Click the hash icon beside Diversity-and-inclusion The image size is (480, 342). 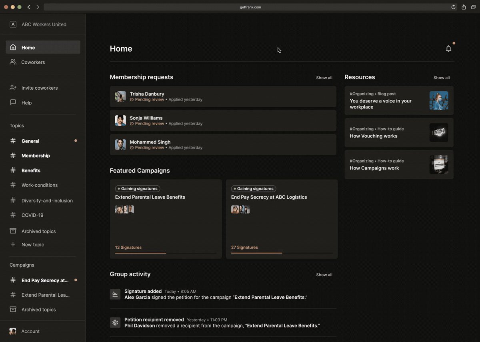(13, 200)
